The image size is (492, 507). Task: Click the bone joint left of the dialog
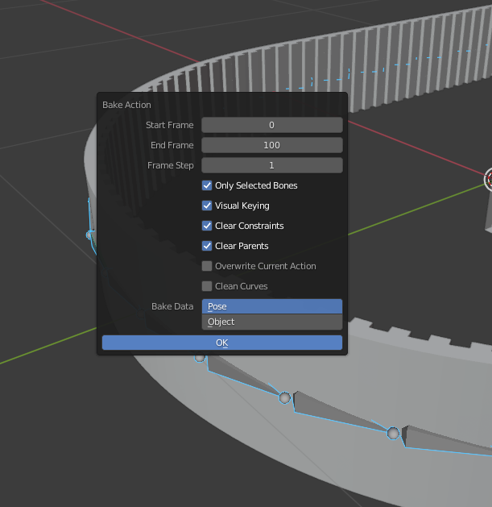pyautogui.click(x=90, y=235)
